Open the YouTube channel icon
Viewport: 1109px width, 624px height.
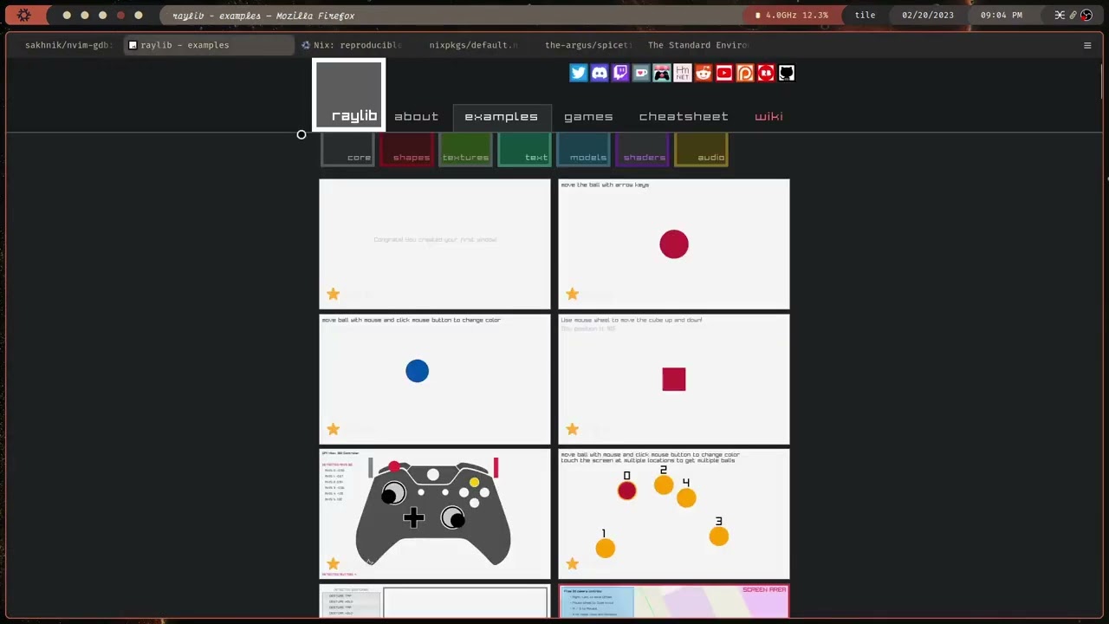[723, 73]
